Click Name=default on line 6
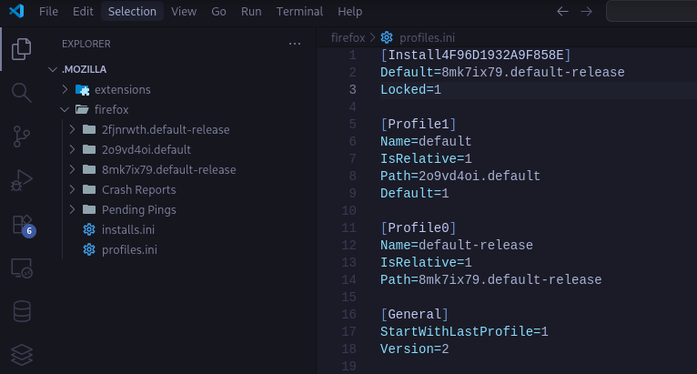Screen dimensions: 697x374 pos(426,141)
